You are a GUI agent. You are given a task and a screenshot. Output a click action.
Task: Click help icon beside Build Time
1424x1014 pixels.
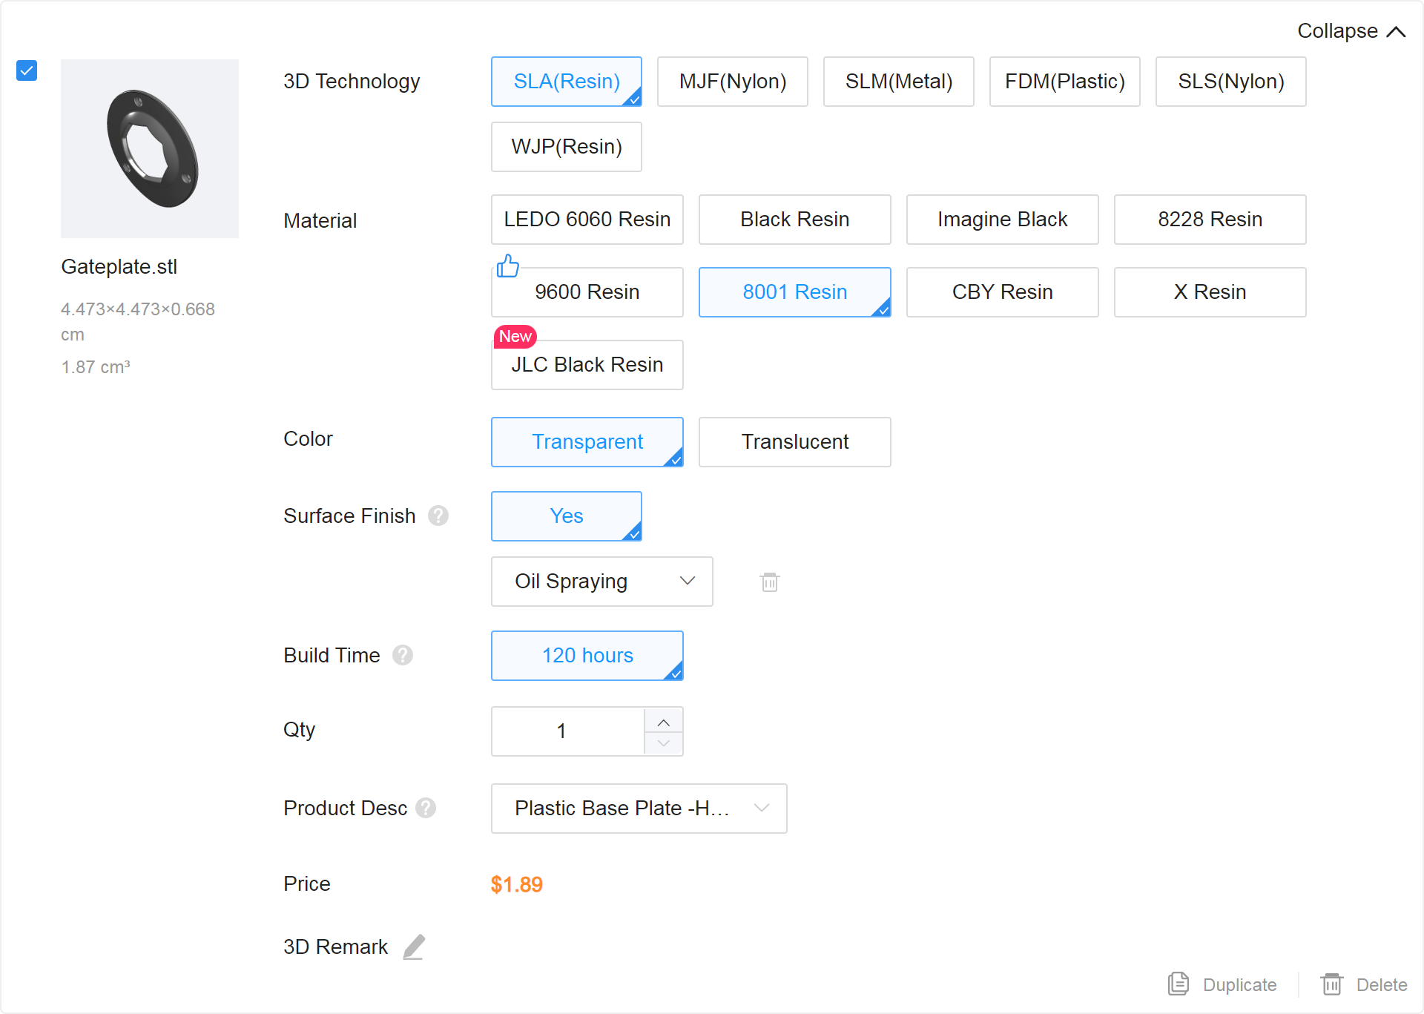[403, 655]
